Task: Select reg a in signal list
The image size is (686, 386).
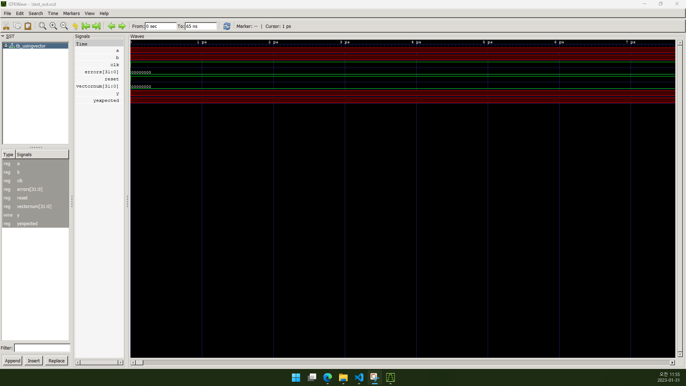Action: click(x=35, y=164)
